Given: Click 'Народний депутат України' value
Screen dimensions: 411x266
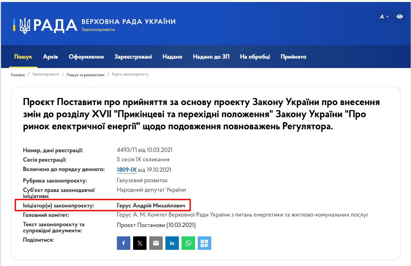Looking at the screenshot, I should pos(151,190).
